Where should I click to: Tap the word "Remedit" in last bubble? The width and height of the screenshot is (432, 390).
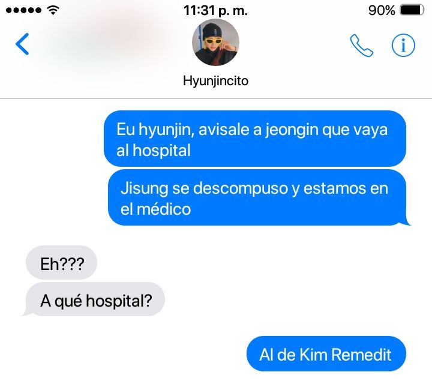(x=361, y=354)
